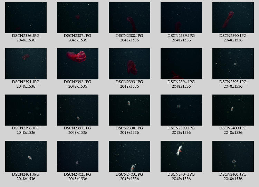The image size is (259, 187).
Task: Click the DSCN2396.JPG dark thumbnail
Action: click(26, 110)
